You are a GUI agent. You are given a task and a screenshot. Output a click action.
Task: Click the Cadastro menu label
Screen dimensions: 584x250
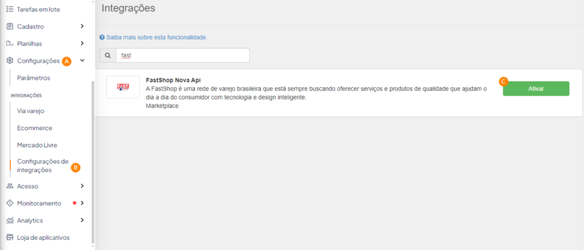point(31,26)
